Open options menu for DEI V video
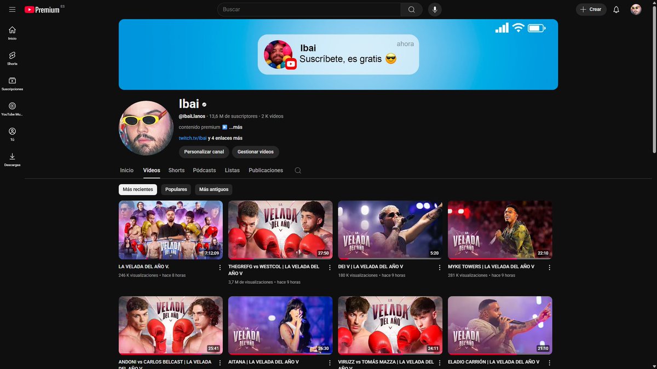The width and height of the screenshot is (657, 369). point(440,268)
